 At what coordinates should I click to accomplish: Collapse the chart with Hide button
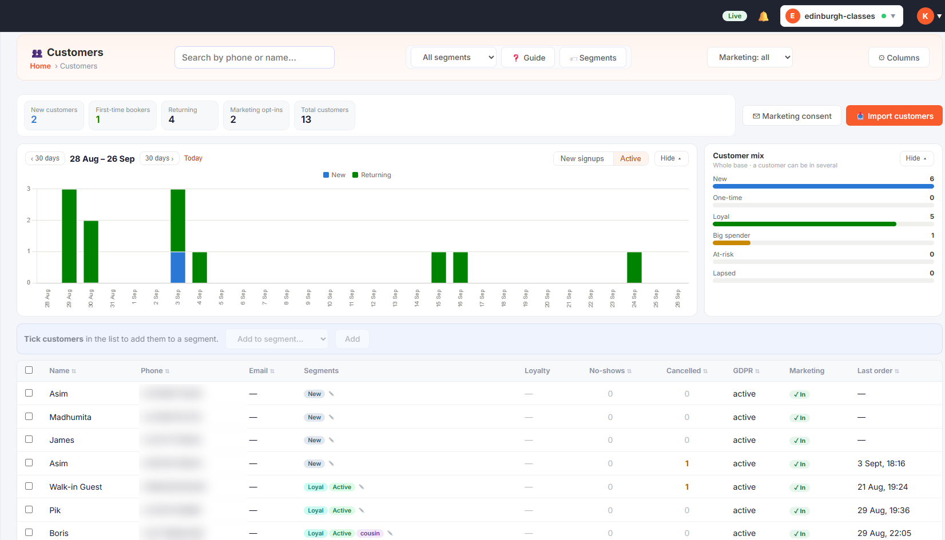click(x=671, y=158)
